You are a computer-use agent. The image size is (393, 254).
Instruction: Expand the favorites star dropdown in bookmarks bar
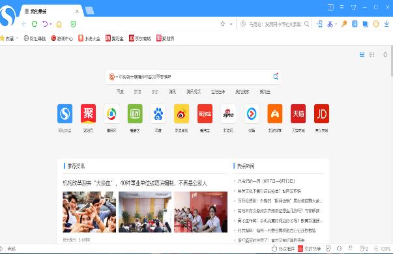18,38
